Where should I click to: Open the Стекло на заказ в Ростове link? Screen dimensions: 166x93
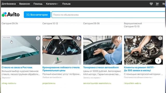[17, 67]
